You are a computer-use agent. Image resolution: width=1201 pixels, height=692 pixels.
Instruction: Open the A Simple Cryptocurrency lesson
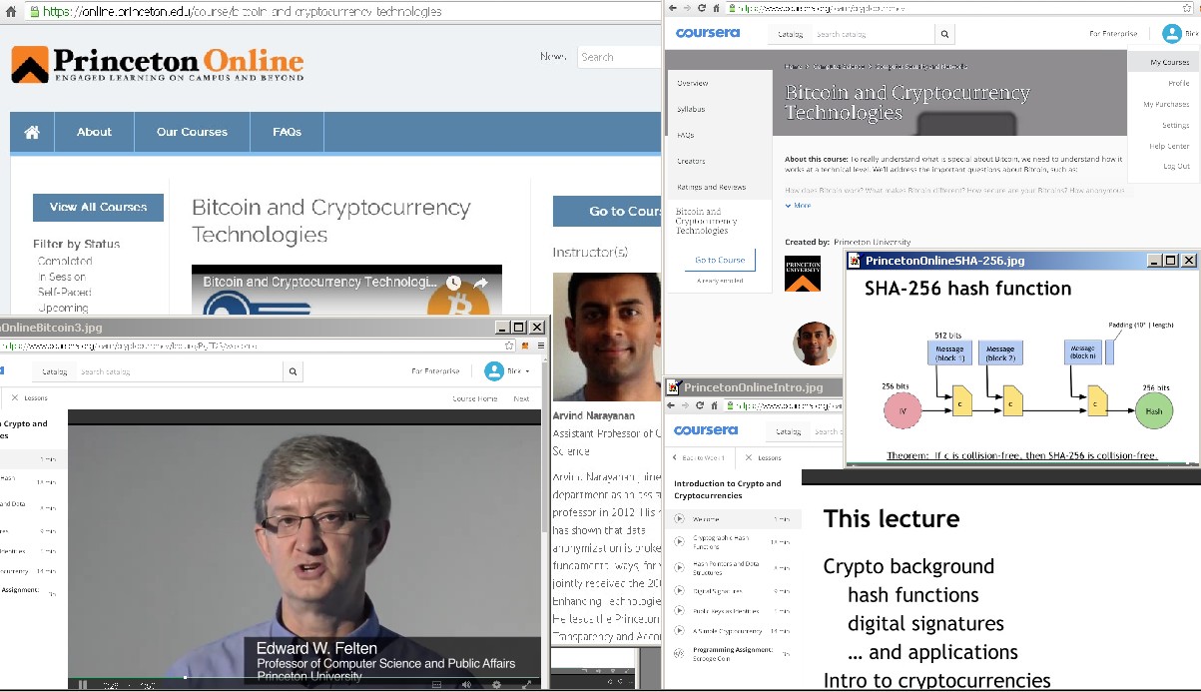click(x=734, y=631)
